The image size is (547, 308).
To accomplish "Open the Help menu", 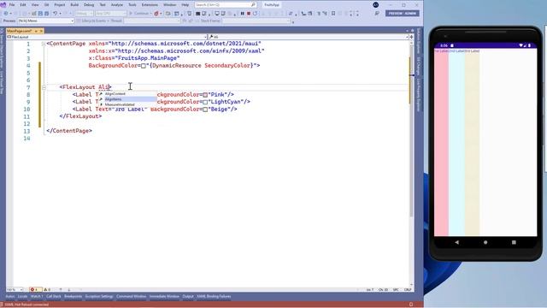I will [x=185, y=5].
